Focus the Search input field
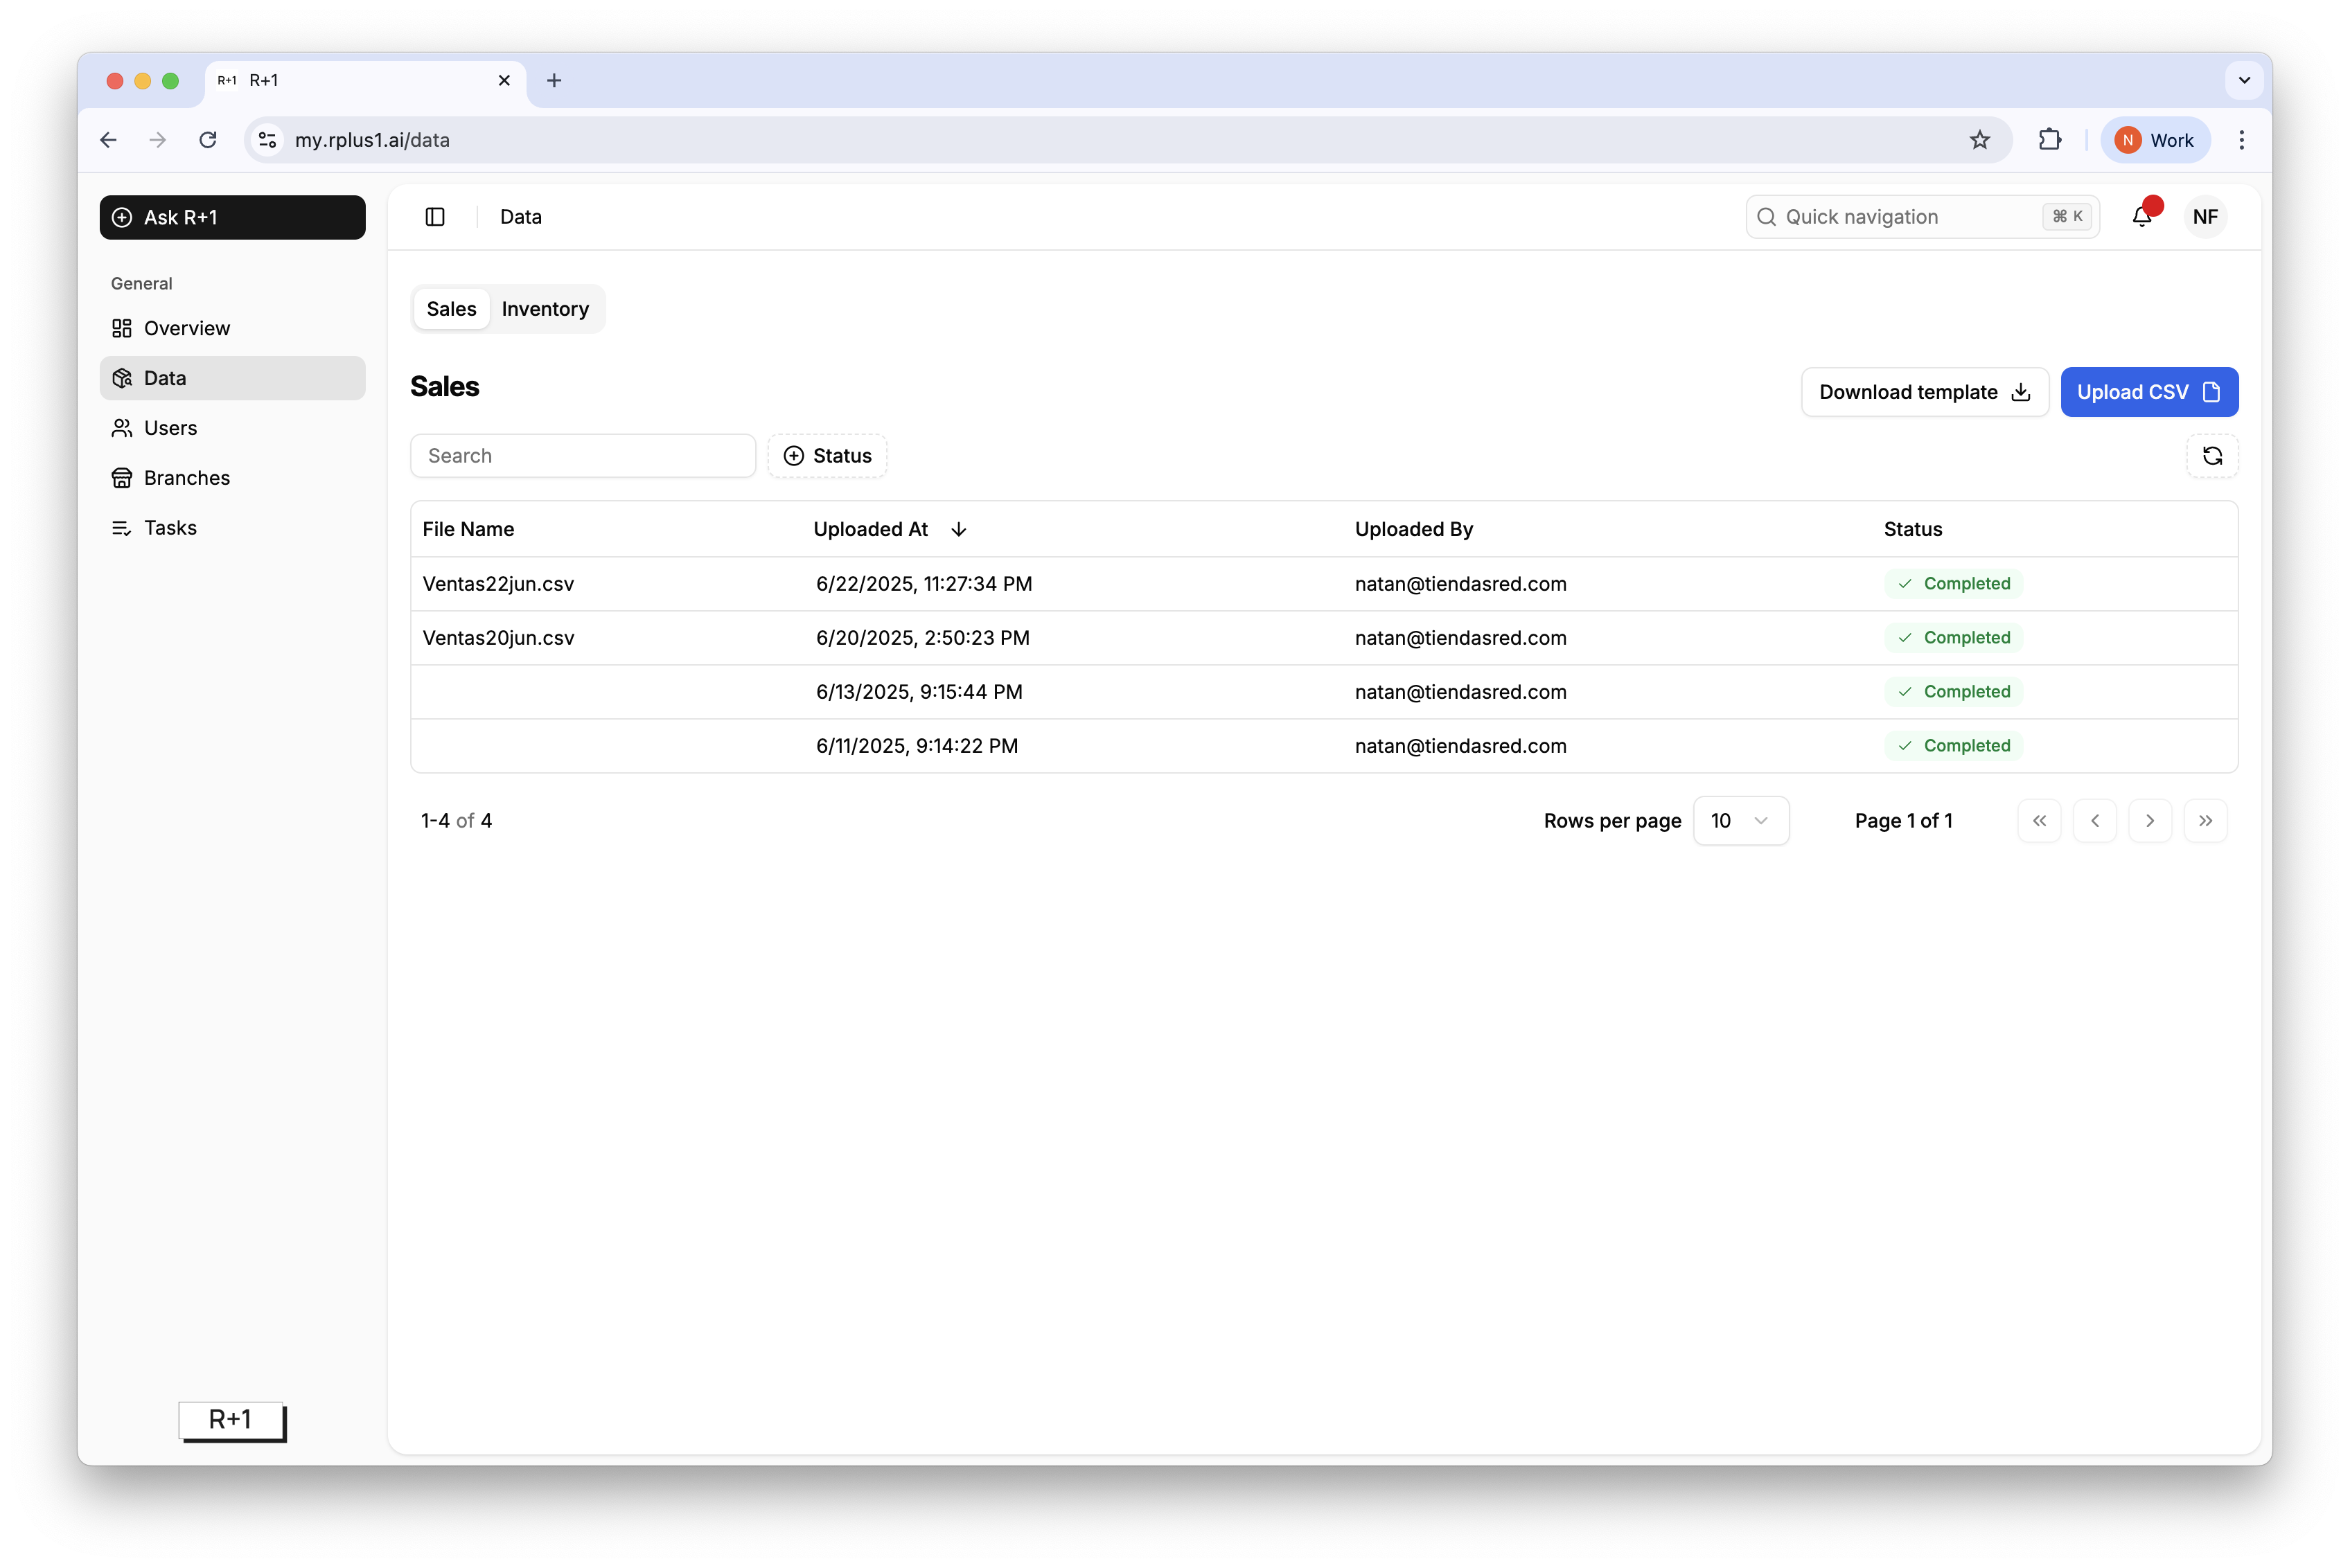This screenshot has height=1568, width=2350. point(582,456)
